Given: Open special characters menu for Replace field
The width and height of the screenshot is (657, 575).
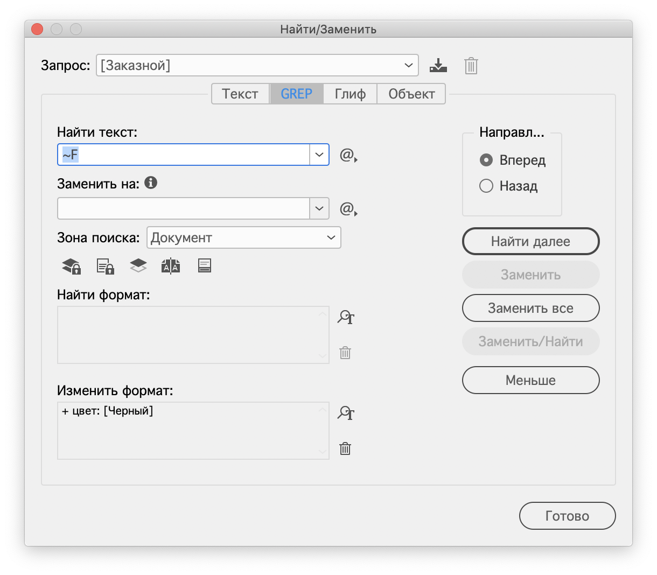Looking at the screenshot, I should point(348,208).
